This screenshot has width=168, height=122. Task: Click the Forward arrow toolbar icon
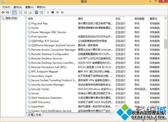tap(8, 12)
